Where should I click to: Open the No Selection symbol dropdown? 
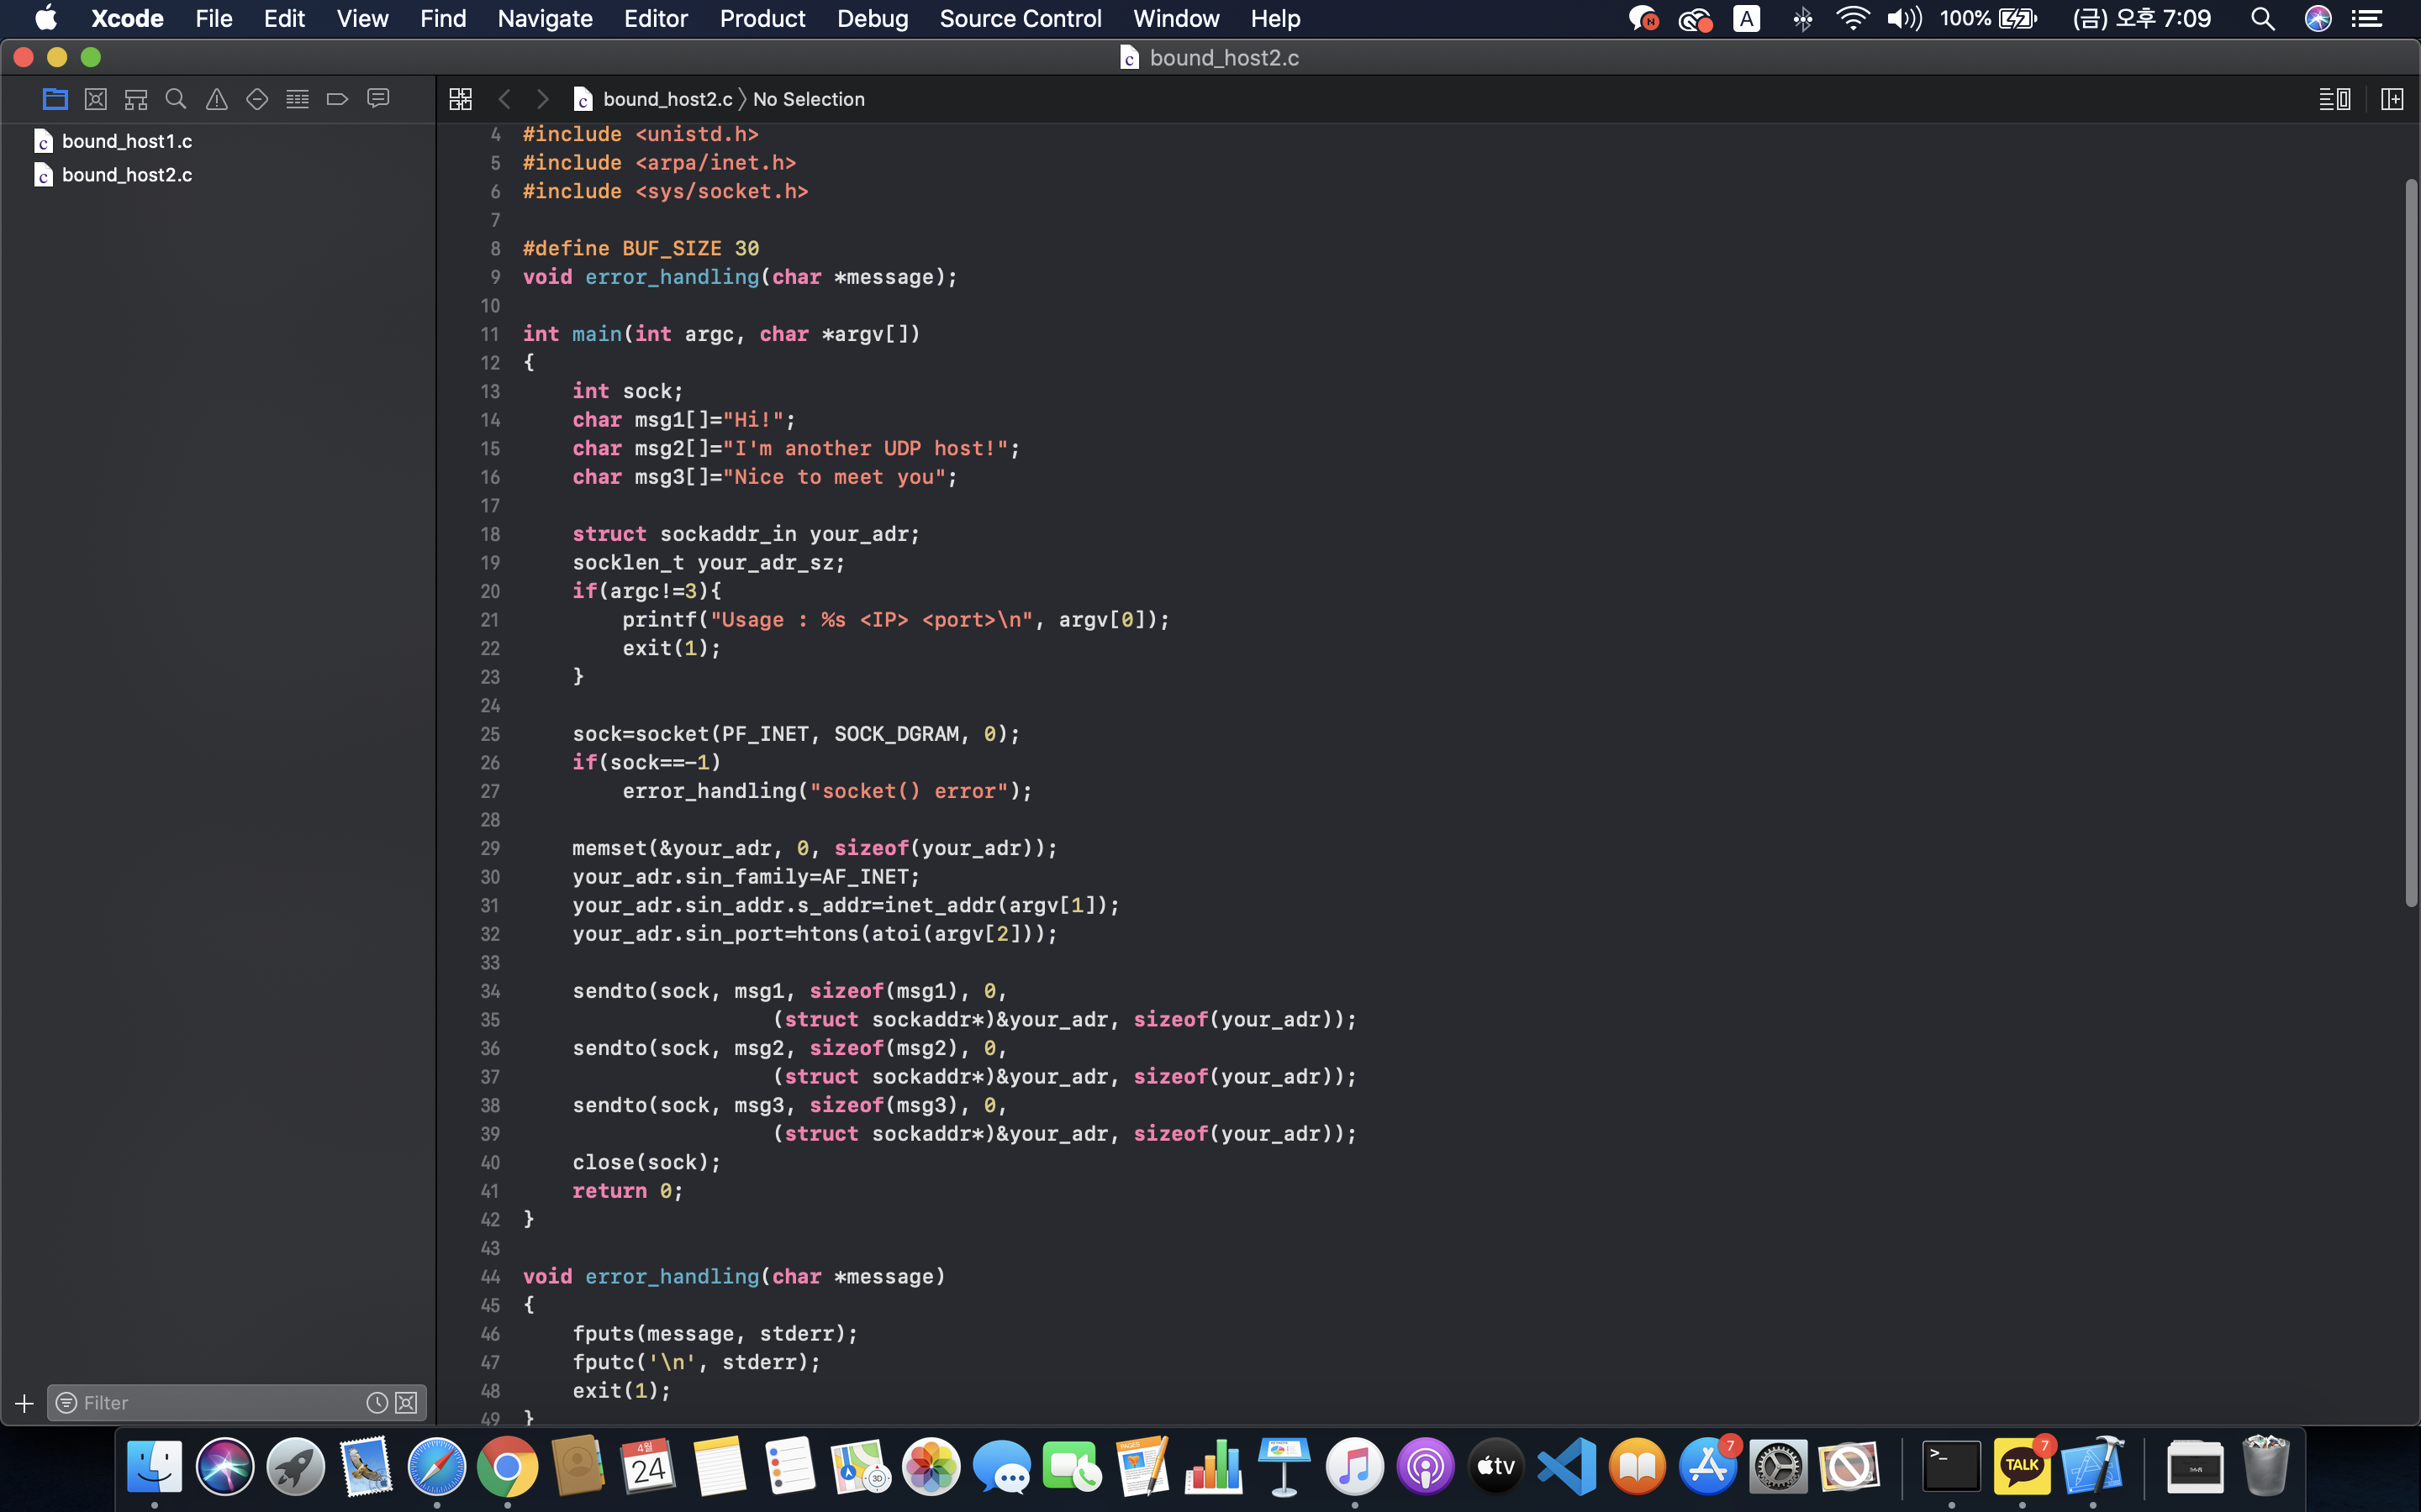pyautogui.click(x=809, y=99)
